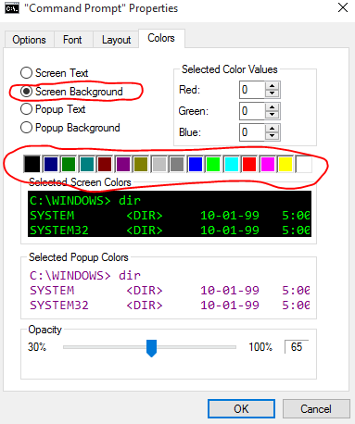Viewport: 355px width, 424px height.
Task: Click the Green value input field
Action: tap(252, 111)
